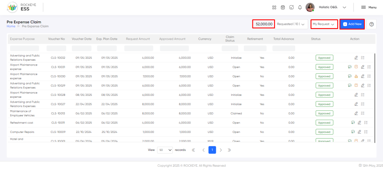Sort by the Voucher No column header
Screen dimensions: 383x170
pos(56,39)
